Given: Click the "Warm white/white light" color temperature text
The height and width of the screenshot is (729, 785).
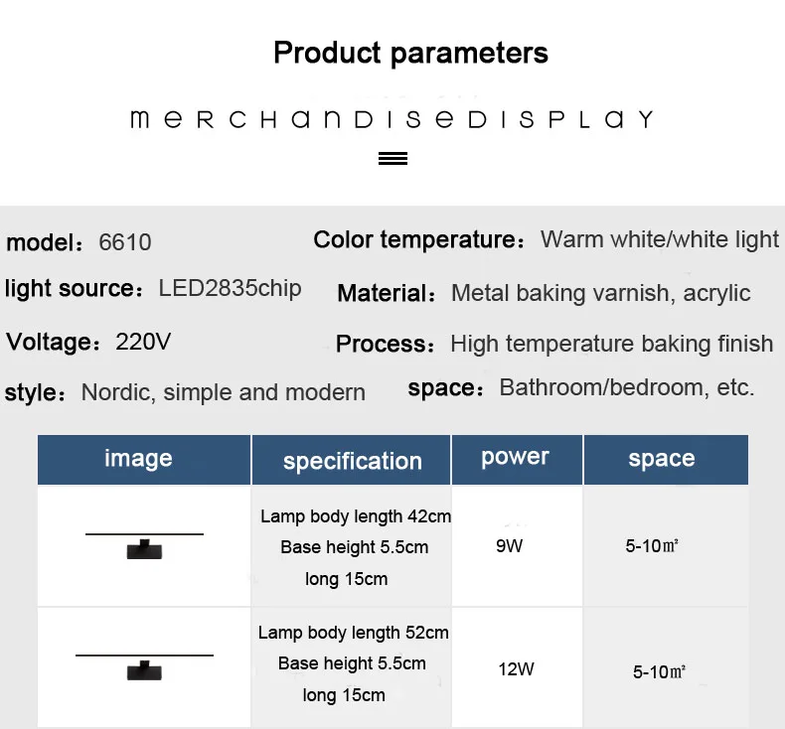Looking at the screenshot, I should click(x=660, y=239).
